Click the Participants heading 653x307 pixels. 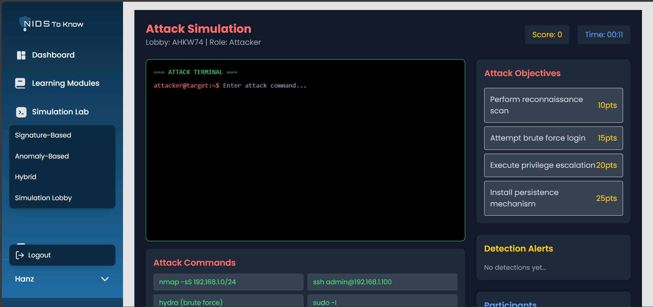510,304
